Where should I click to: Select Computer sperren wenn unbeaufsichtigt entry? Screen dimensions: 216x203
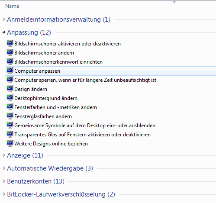(85, 80)
